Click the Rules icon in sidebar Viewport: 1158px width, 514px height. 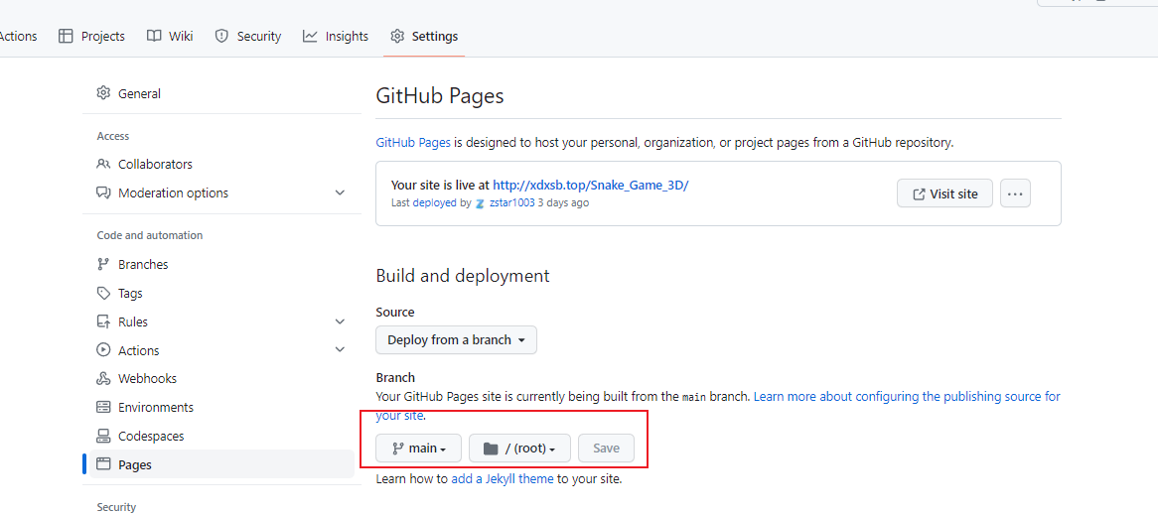tap(103, 321)
